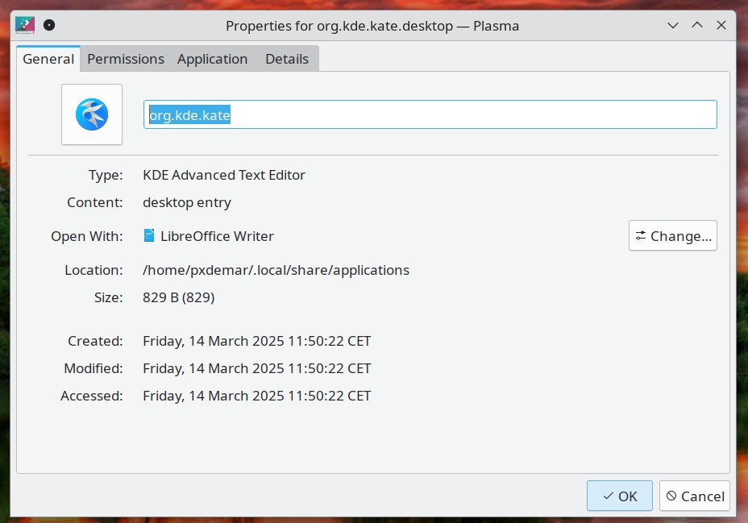The image size is (748, 523).
Task: Open the window menu icon in title bar
Action: pos(25,25)
